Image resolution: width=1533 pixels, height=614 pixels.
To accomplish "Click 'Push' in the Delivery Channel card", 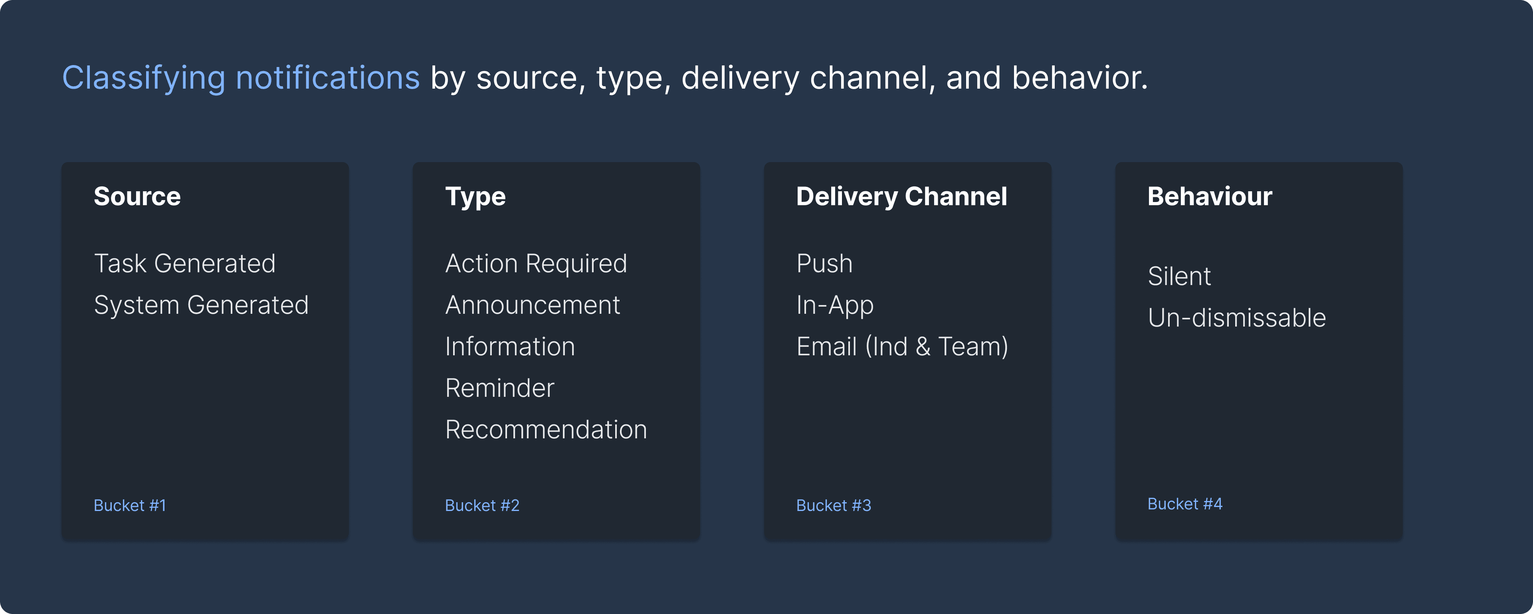I will (824, 263).
